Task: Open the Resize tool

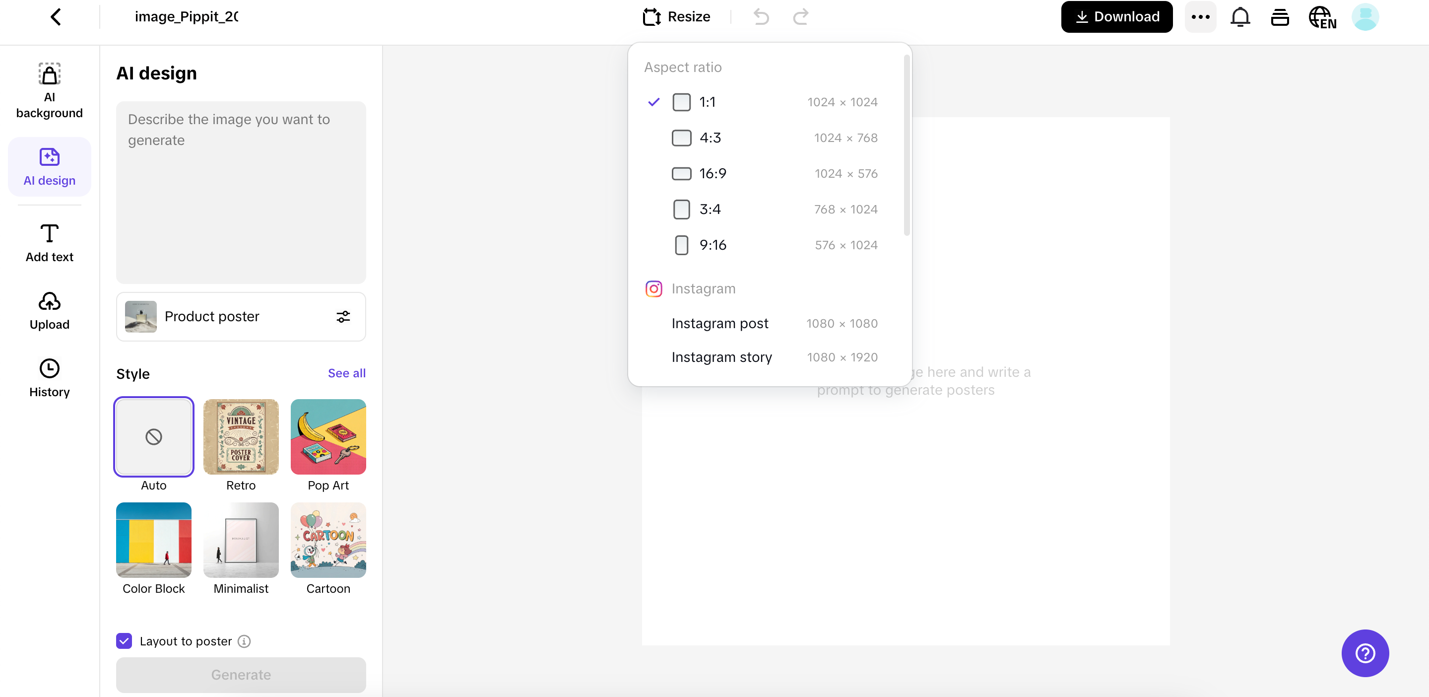Action: (x=676, y=16)
